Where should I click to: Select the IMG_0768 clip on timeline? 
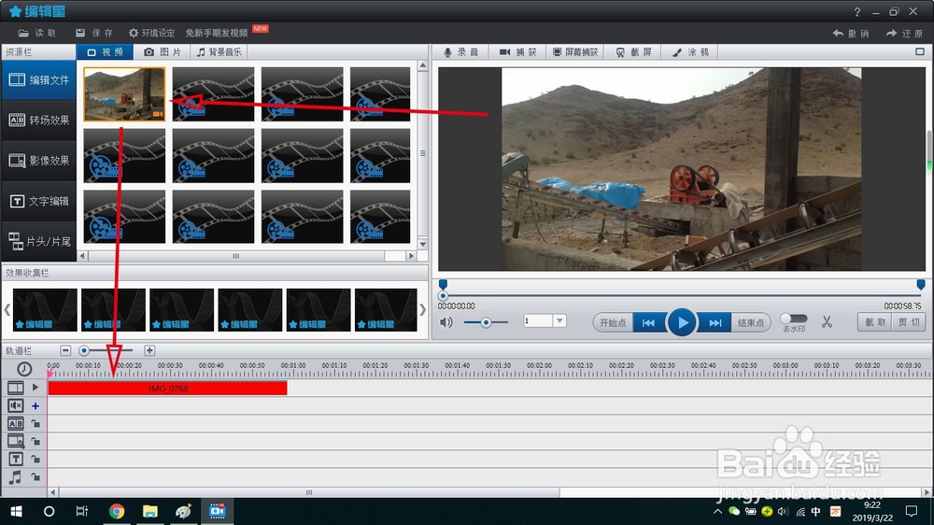pos(167,389)
